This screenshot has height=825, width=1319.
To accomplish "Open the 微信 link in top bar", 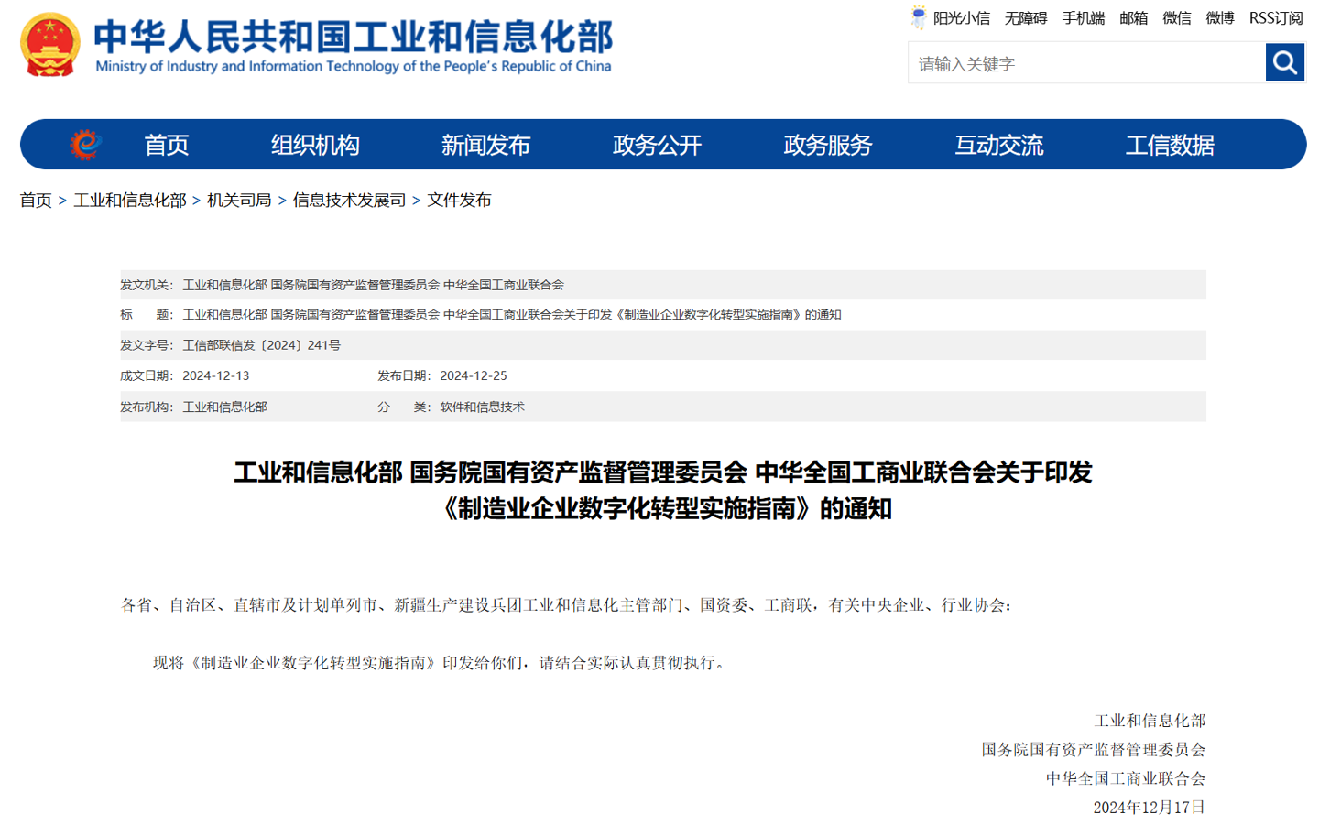I will point(1176,18).
